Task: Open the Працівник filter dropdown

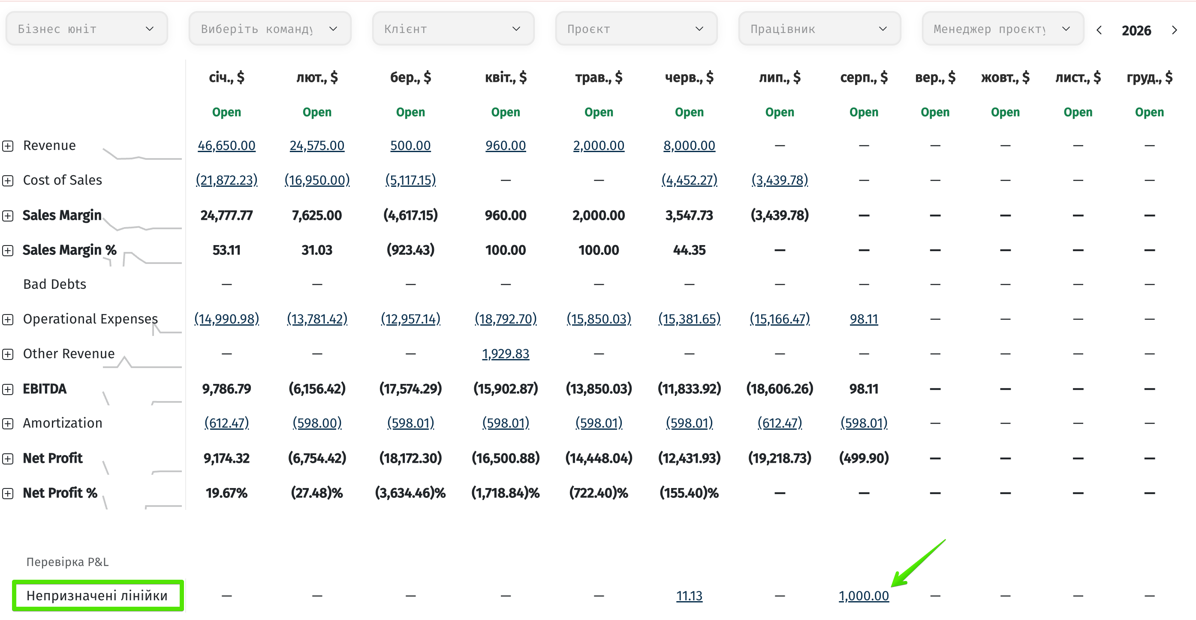Action: click(819, 29)
